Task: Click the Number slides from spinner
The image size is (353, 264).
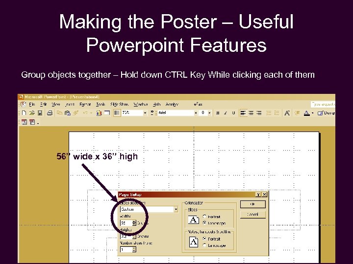Action: tap(134, 249)
